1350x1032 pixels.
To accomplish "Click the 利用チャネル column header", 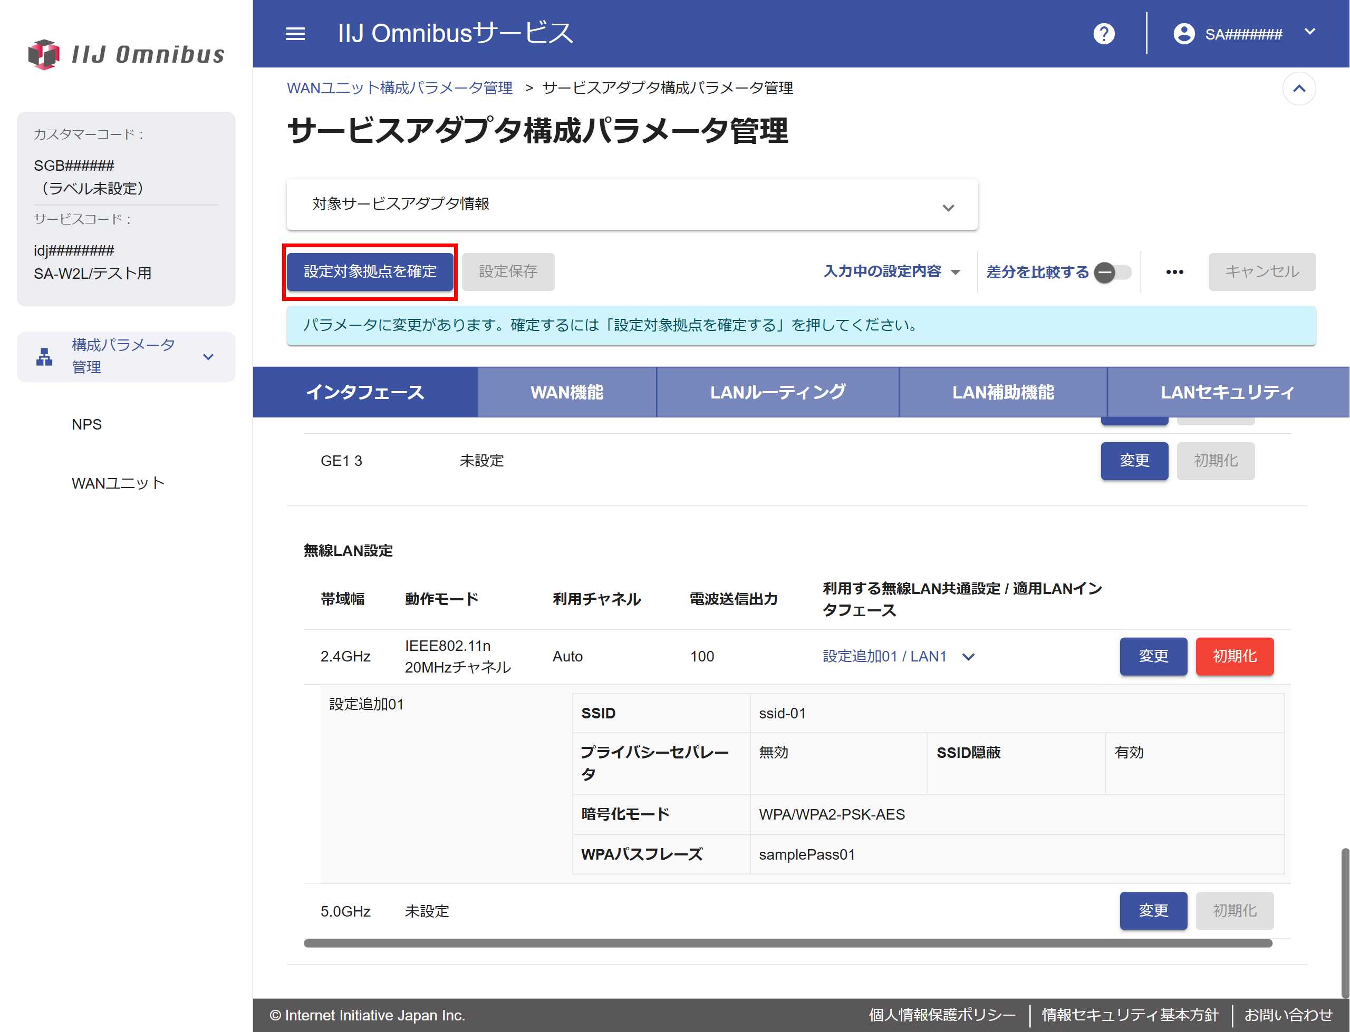I will coord(596,599).
